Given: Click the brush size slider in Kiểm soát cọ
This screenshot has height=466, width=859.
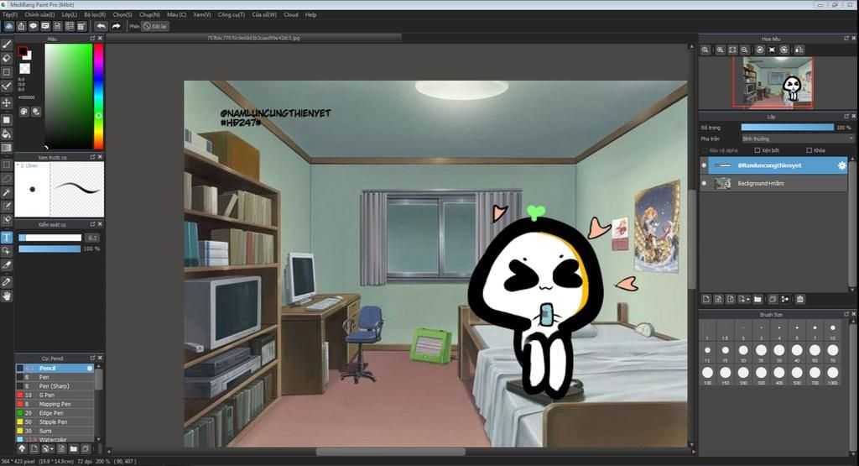Looking at the screenshot, I should point(49,238).
